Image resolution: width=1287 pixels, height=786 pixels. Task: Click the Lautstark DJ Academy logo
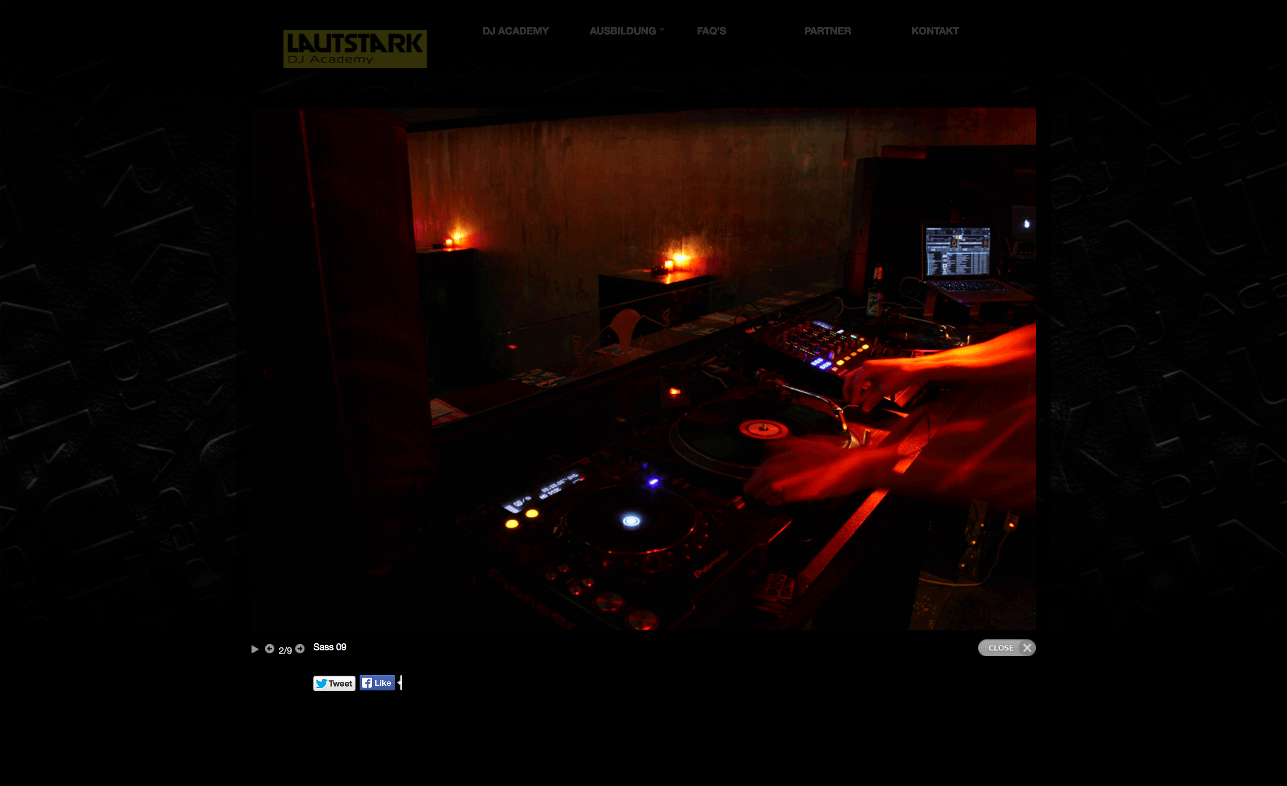tap(355, 49)
